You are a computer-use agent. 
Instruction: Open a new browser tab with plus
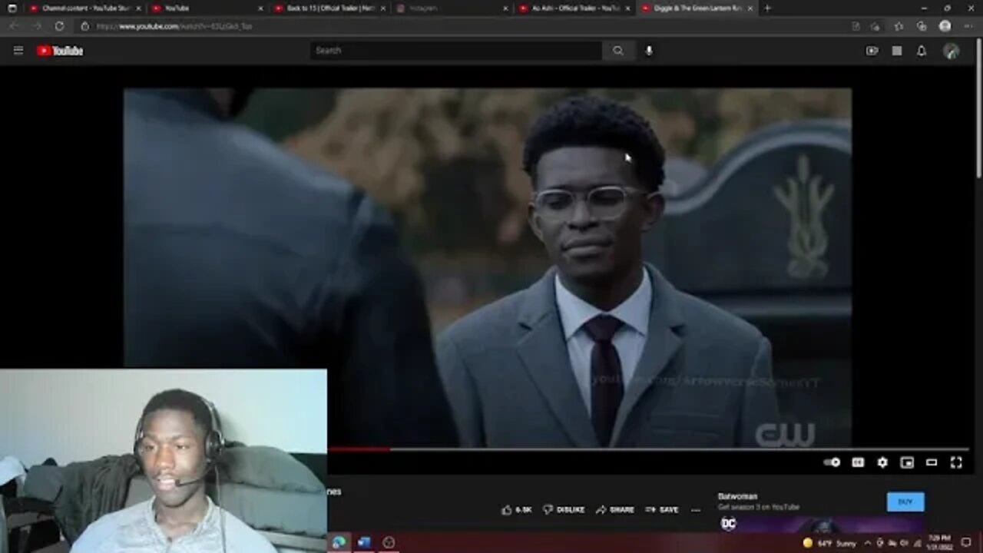coord(767,8)
